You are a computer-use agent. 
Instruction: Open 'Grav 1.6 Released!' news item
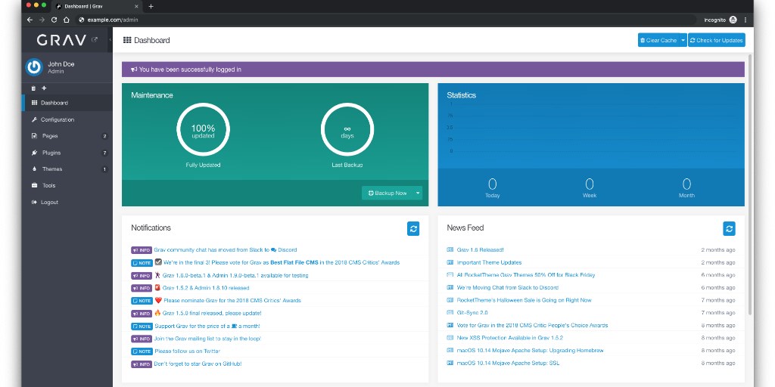[480, 249]
